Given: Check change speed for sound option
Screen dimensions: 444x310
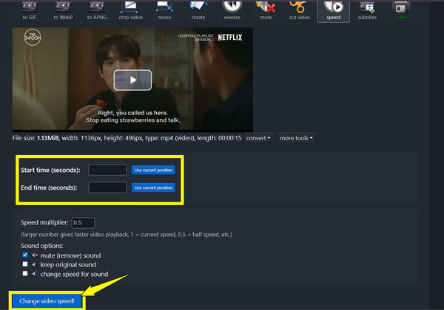Looking at the screenshot, I should click(25, 273).
